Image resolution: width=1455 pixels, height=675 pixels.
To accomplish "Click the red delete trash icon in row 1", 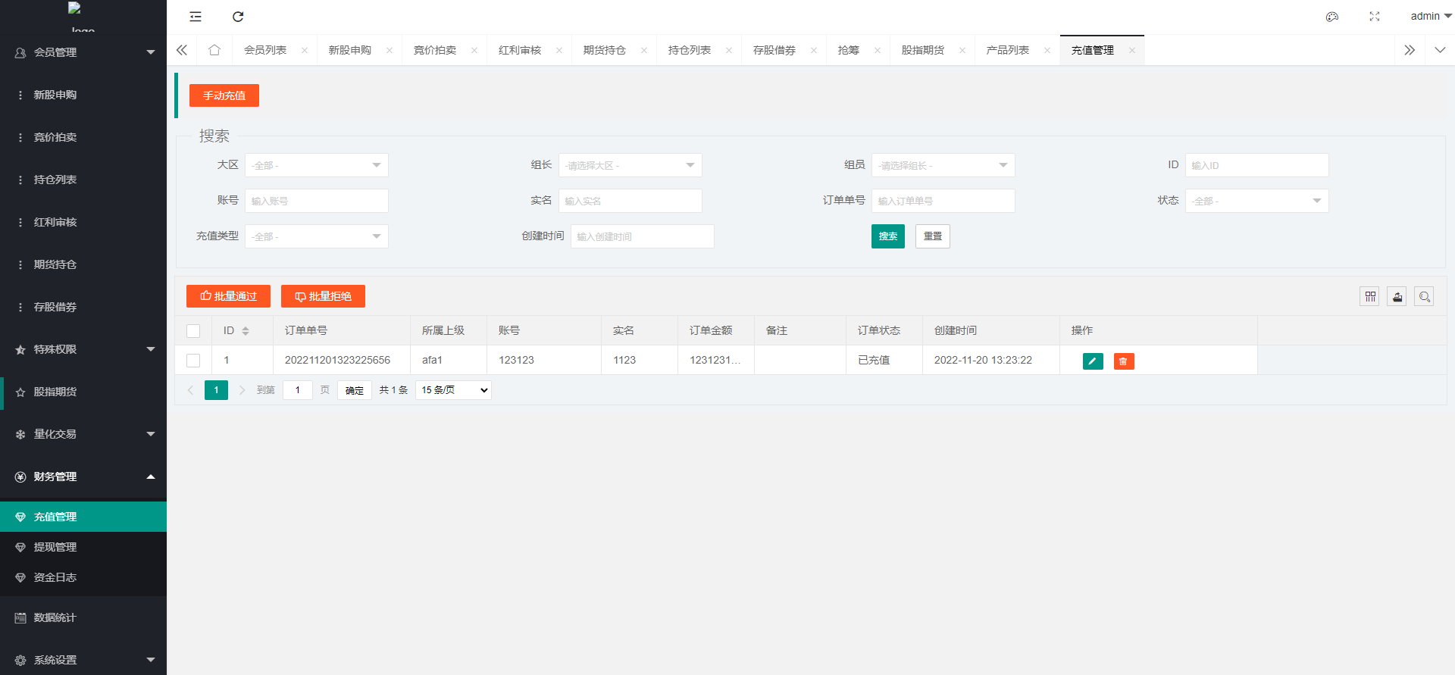I will coord(1123,361).
